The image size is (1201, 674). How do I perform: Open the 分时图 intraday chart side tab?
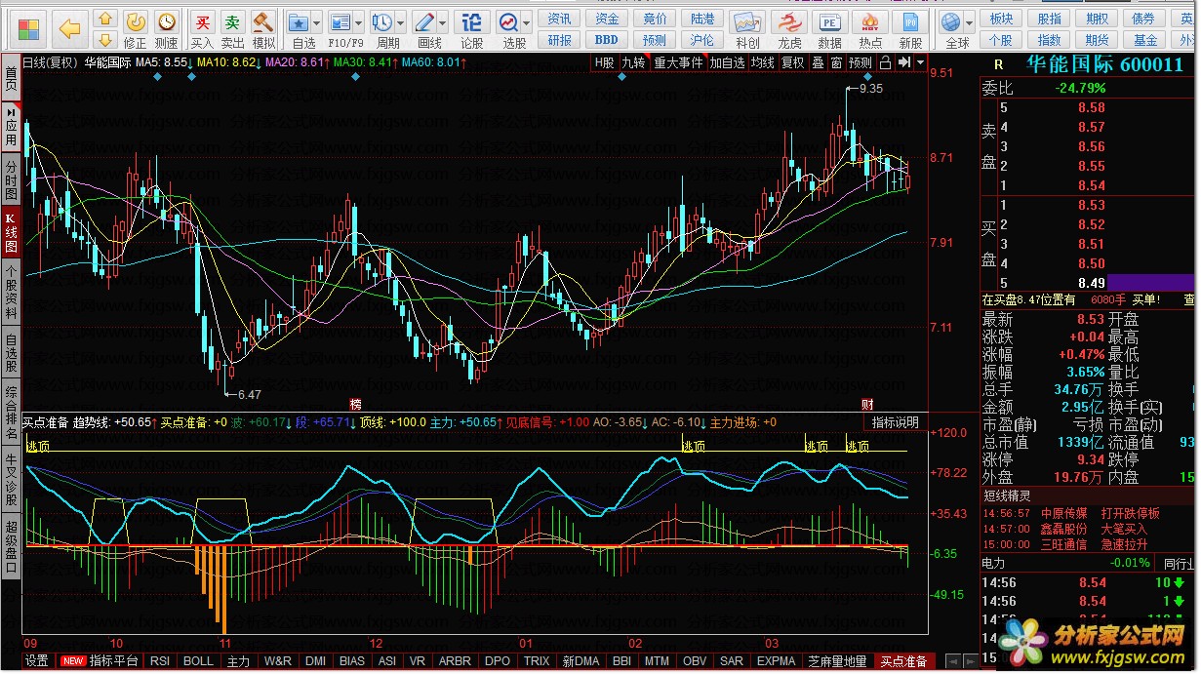click(11, 181)
